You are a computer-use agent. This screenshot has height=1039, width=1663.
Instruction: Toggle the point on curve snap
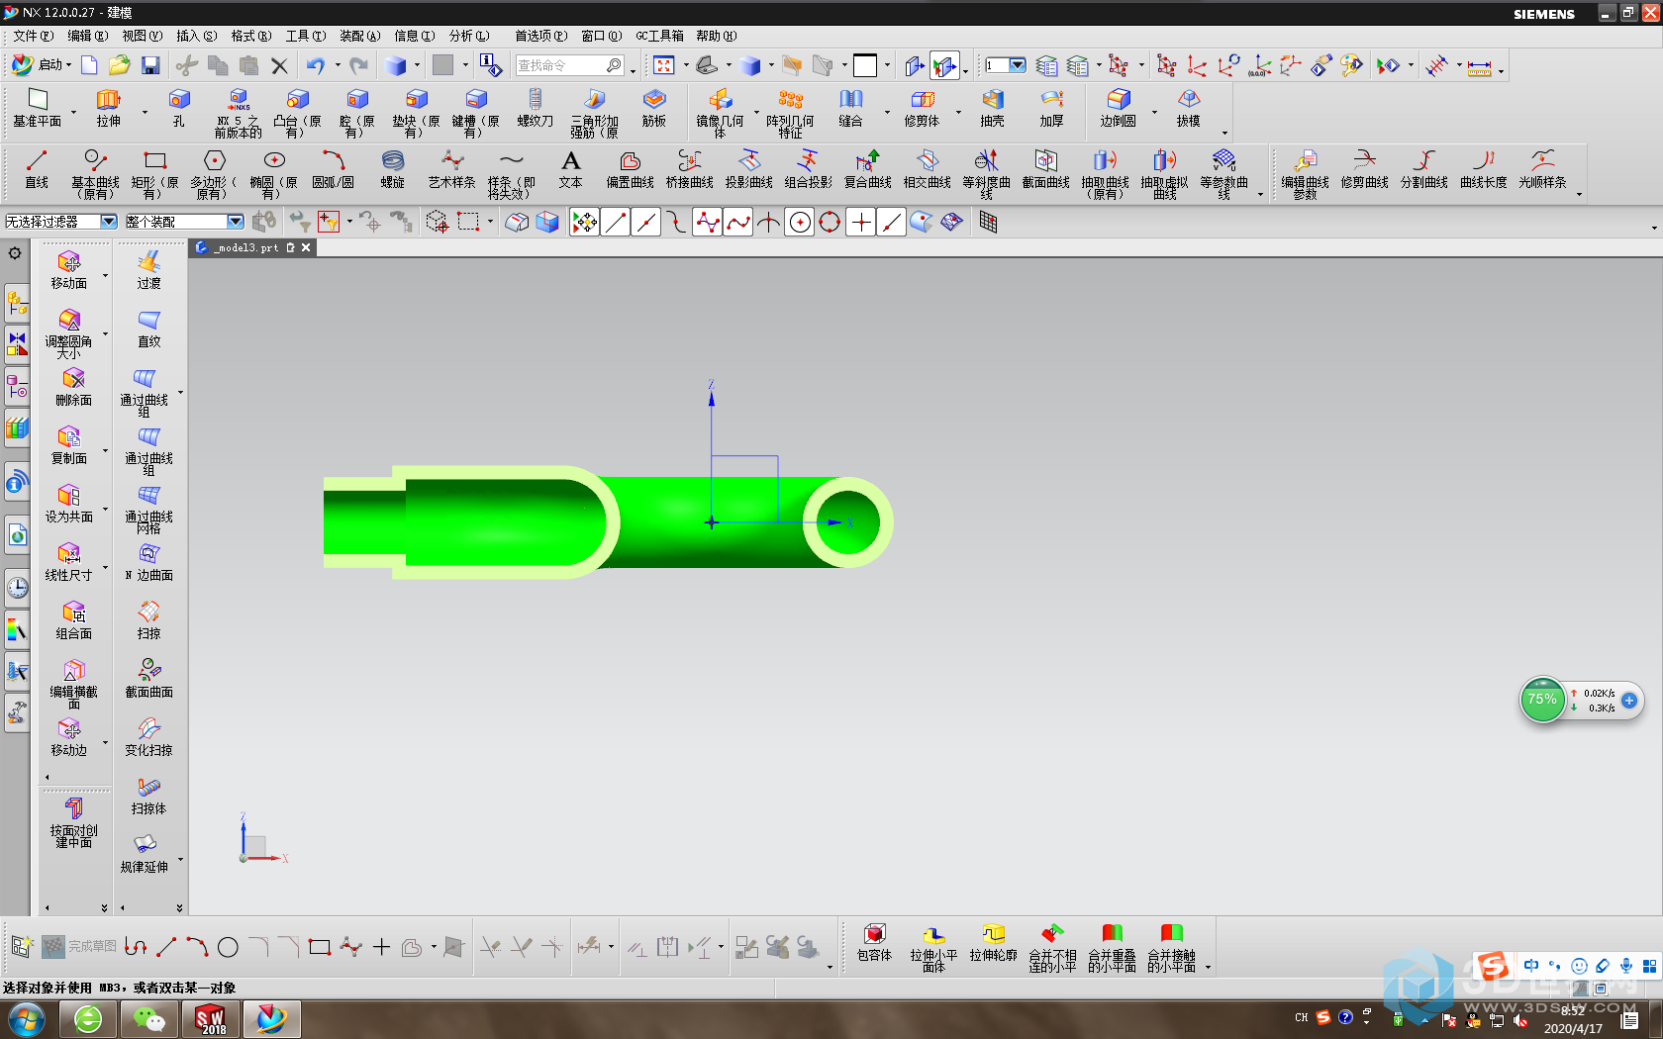892,223
